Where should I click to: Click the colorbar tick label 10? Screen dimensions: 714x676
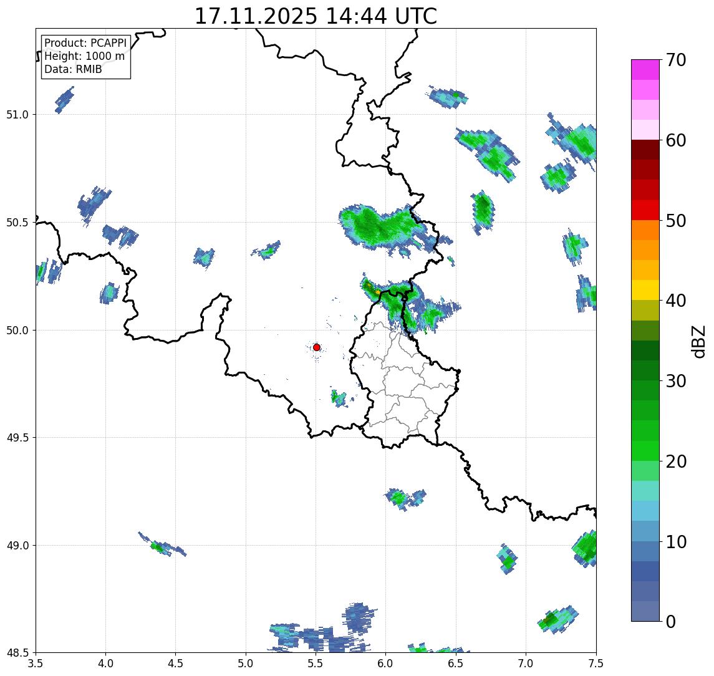[x=676, y=541]
